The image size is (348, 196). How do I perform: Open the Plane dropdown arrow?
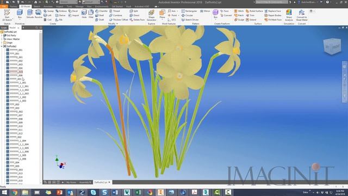162,20
